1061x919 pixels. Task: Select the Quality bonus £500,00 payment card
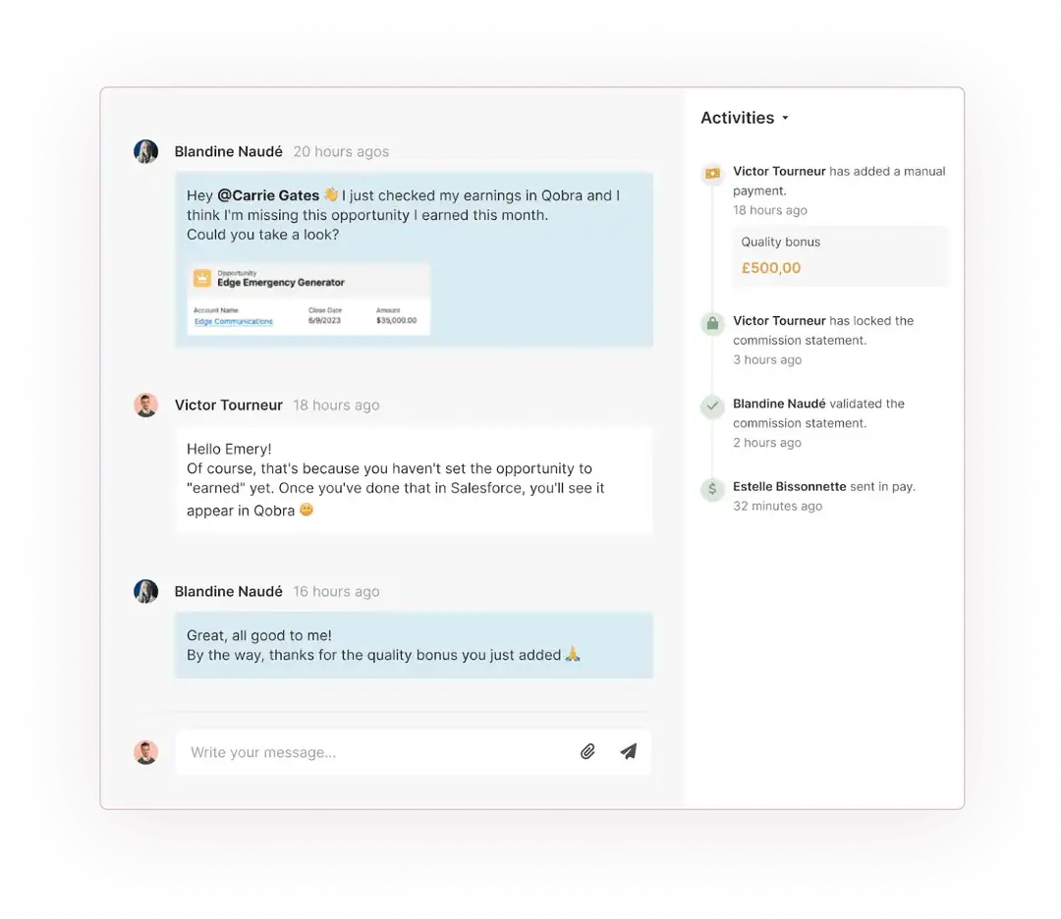pyautogui.click(x=841, y=255)
